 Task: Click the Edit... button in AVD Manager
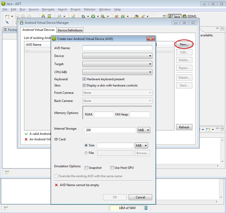tap(184, 52)
